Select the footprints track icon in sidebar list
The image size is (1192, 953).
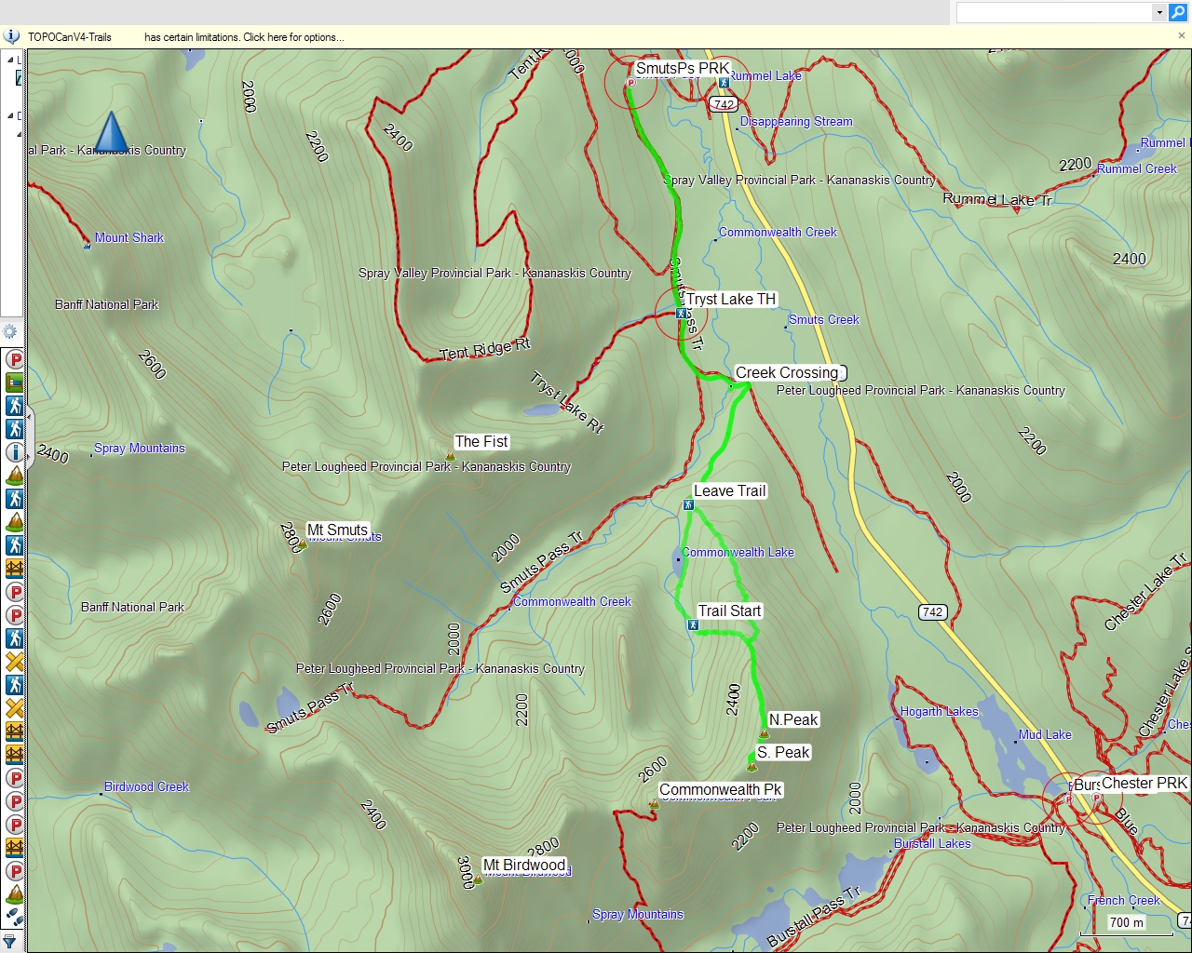point(15,918)
